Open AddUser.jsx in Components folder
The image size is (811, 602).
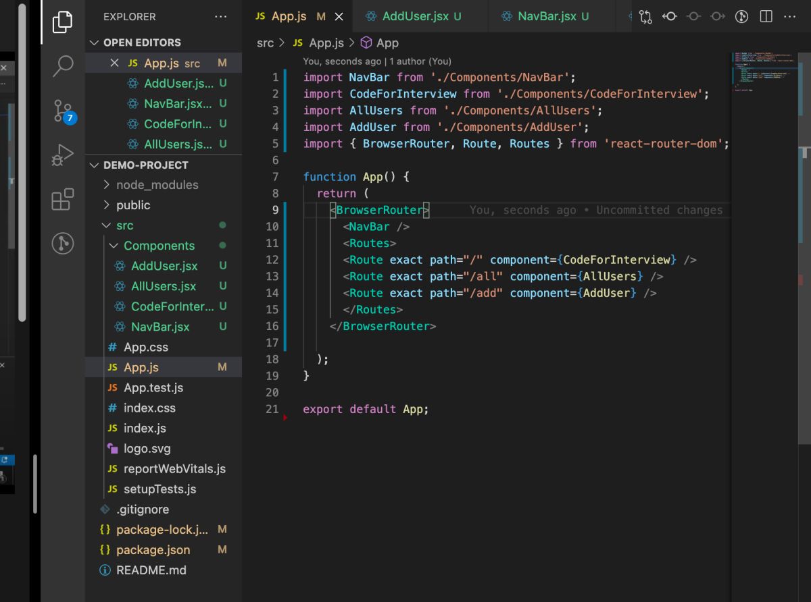tap(164, 266)
